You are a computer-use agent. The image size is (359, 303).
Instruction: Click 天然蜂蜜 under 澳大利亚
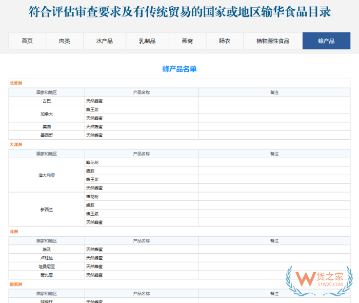pos(94,188)
